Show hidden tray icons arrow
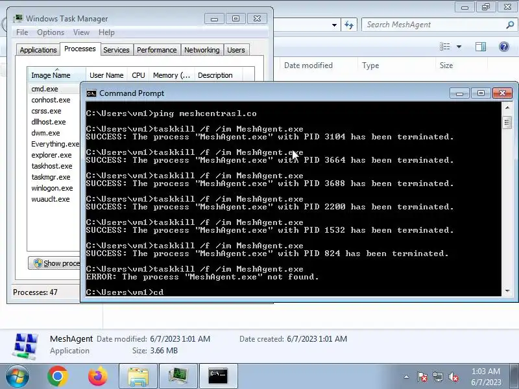Image resolution: width=519 pixels, height=389 pixels. tap(407, 377)
